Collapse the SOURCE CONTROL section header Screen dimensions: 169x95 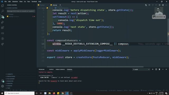[x=12, y=8]
